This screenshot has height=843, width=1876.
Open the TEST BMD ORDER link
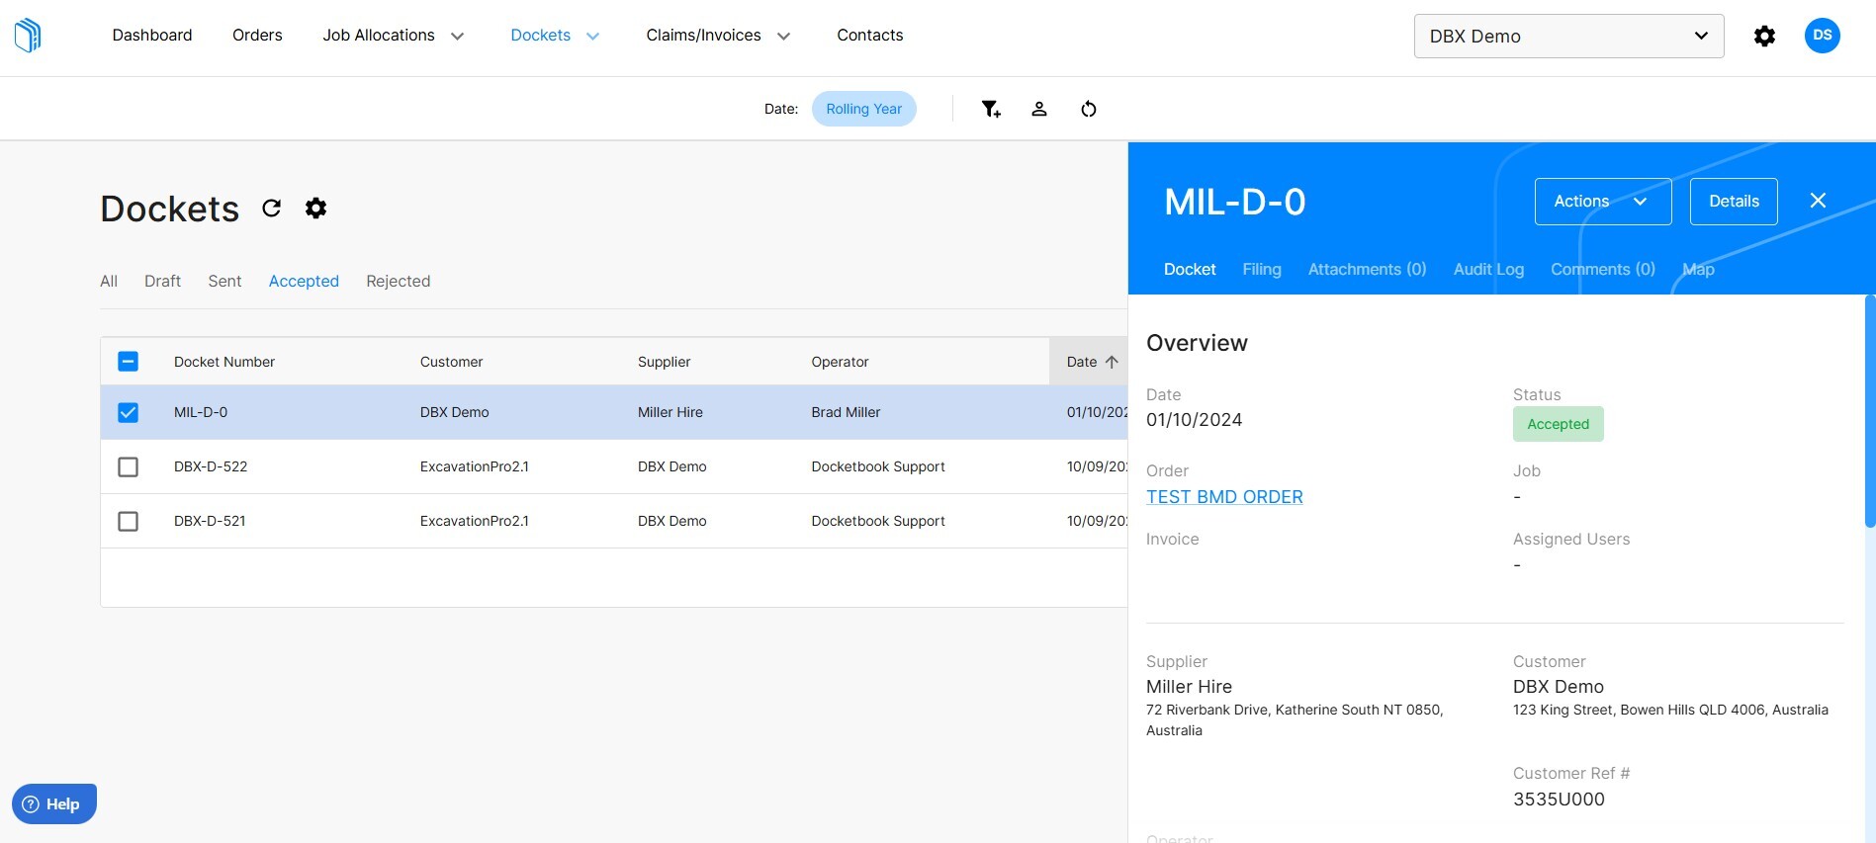(1223, 497)
